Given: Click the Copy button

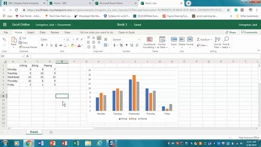Looking at the screenshot, I should (23, 42).
